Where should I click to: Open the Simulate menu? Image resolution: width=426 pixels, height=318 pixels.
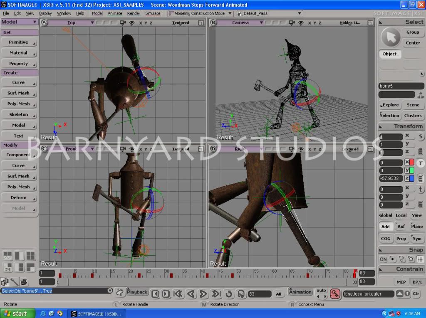153,13
